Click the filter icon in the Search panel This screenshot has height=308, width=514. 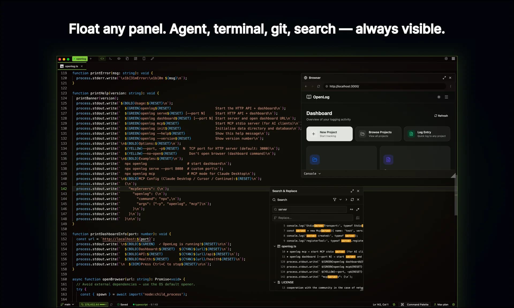(x=335, y=199)
